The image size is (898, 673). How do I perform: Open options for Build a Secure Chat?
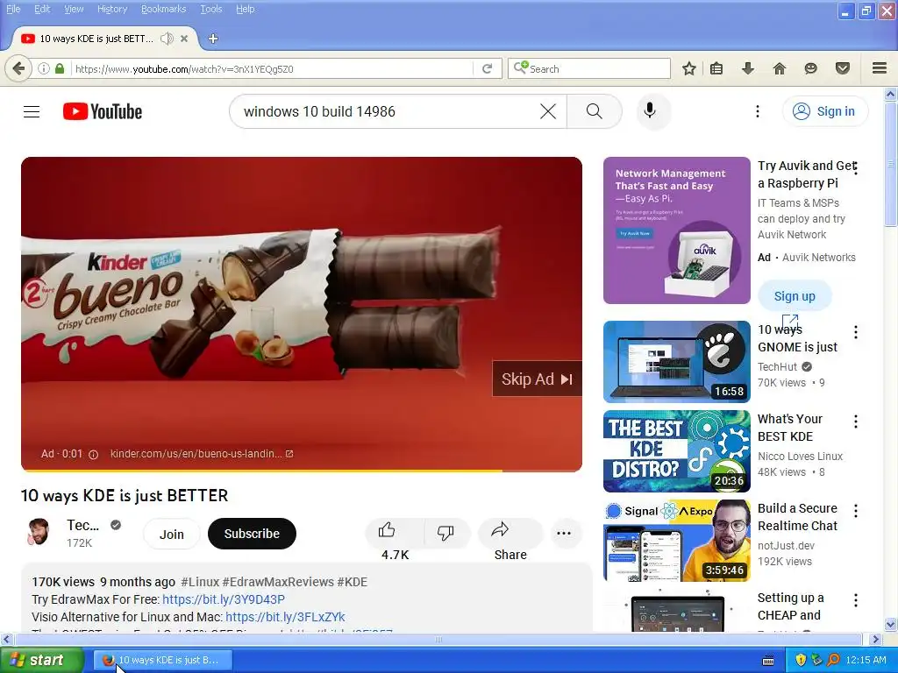click(856, 511)
